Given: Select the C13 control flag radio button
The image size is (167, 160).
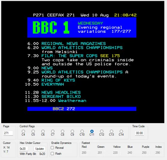Looking at the screenshot, I should coord(111,131).
